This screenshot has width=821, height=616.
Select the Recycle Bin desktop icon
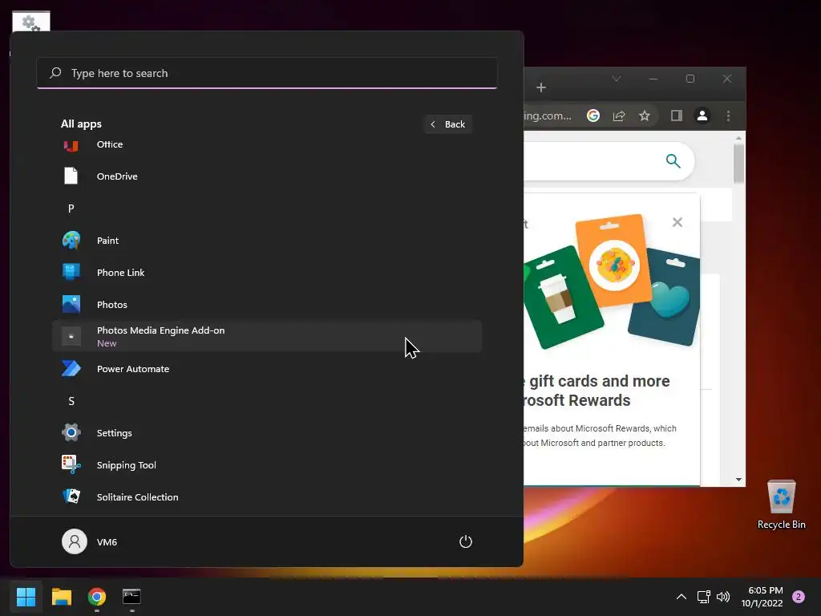[x=781, y=505]
